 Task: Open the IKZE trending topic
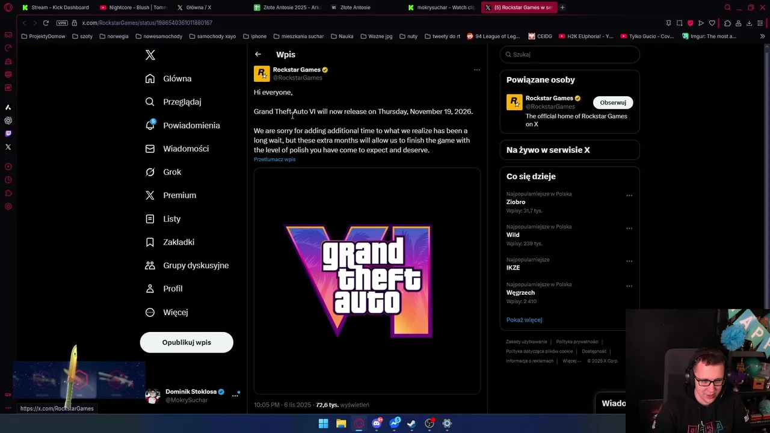tap(513, 268)
